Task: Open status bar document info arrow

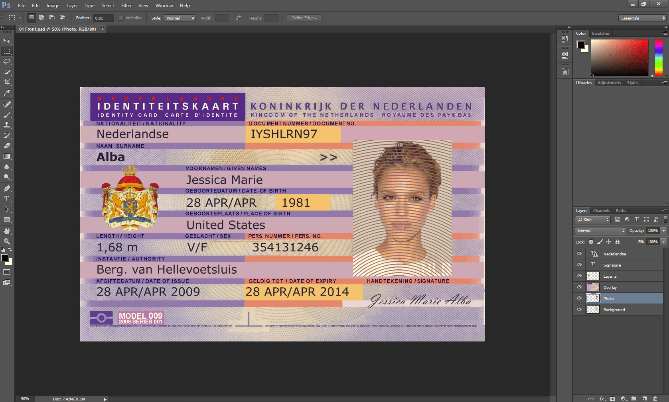Action: (105, 399)
